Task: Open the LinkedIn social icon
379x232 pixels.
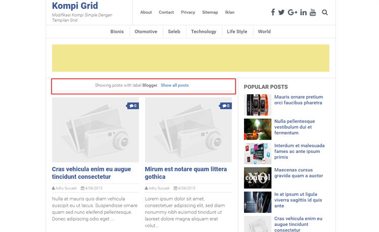Action: [303, 12]
